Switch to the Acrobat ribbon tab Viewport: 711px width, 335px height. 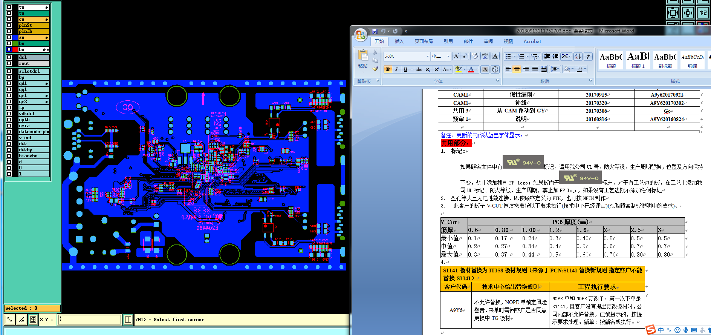pyautogui.click(x=532, y=41)
